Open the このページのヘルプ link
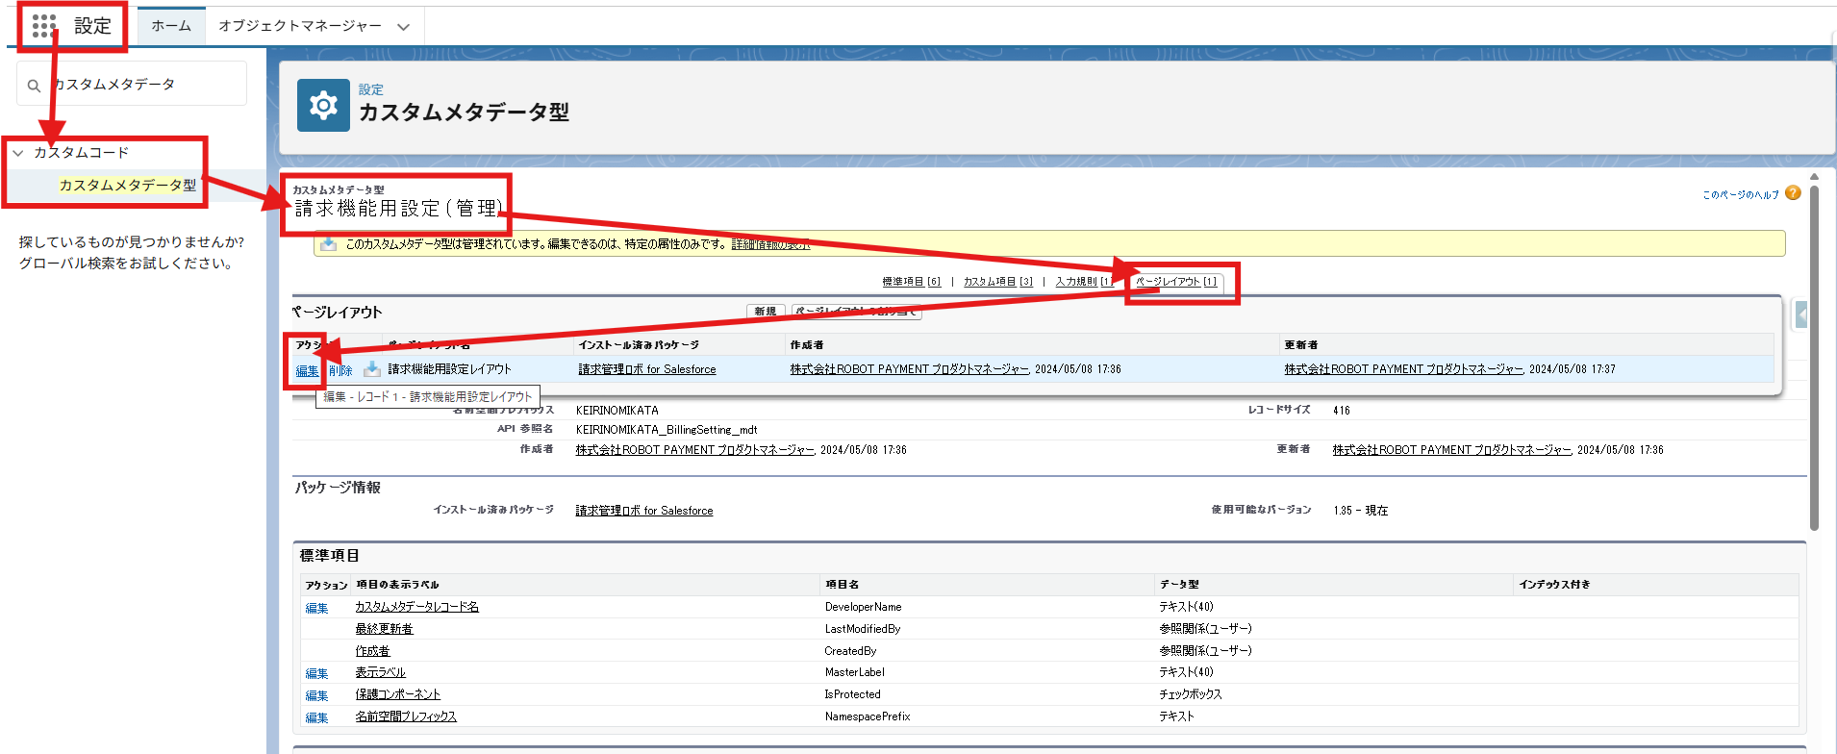Image resolution: width=1837 pixels, height=754 pixels. [1740, 195]
